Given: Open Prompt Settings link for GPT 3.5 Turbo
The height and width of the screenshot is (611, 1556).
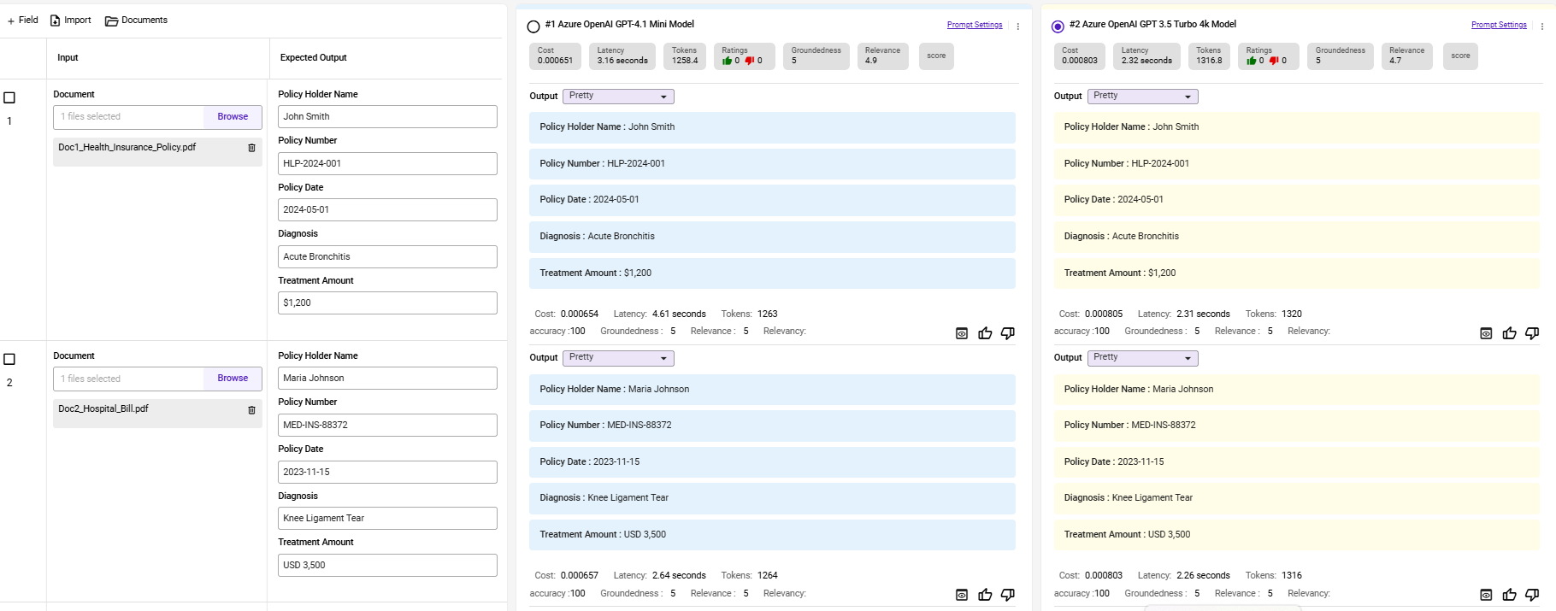Looking at the screenshot, I should click(x=1499, y=25).
